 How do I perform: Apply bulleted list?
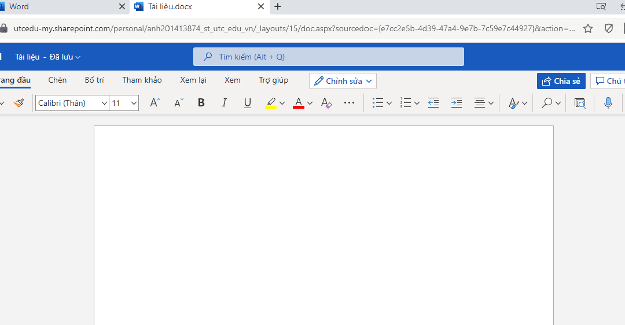[377, 103]
